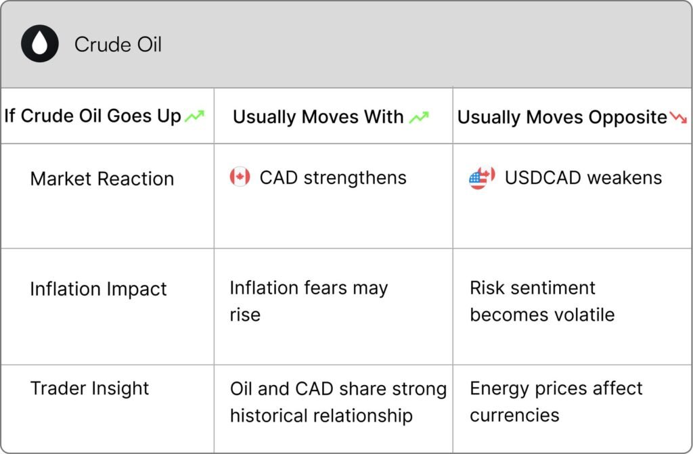Select the Inflation Impact row label
This screenshot has height=454, width=693.
click(x=99, y=289)
